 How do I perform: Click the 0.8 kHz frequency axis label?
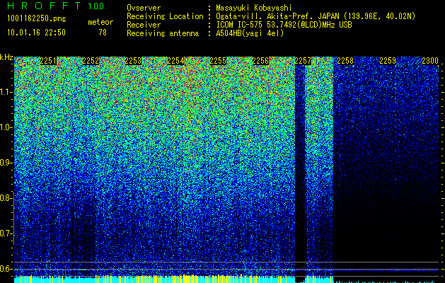[x=6, y=198]
